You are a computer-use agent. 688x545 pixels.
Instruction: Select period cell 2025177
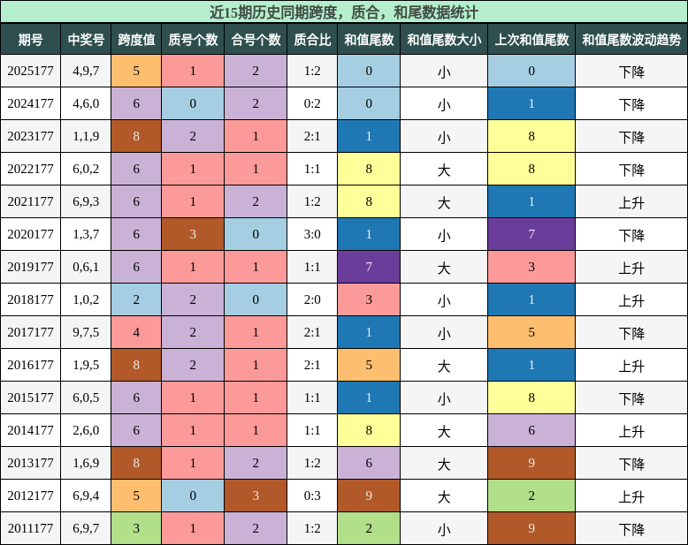(30, 71)
